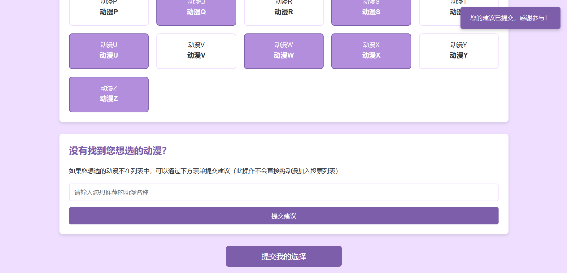This screenshot has width=567, height=273.
Task: Select the 动漫P card
Action: pyautogui.click(x=109, y=12)
